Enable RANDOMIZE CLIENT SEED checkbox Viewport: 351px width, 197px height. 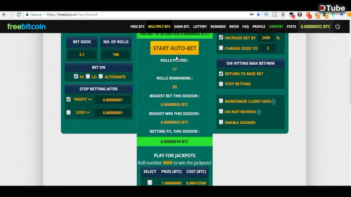click(221, 101)
